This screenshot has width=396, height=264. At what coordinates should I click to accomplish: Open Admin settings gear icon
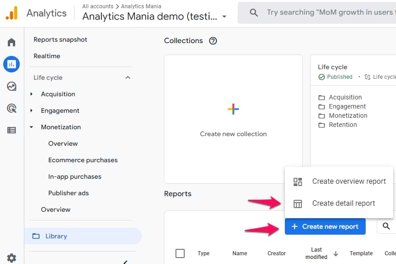[x=11, y=258]
